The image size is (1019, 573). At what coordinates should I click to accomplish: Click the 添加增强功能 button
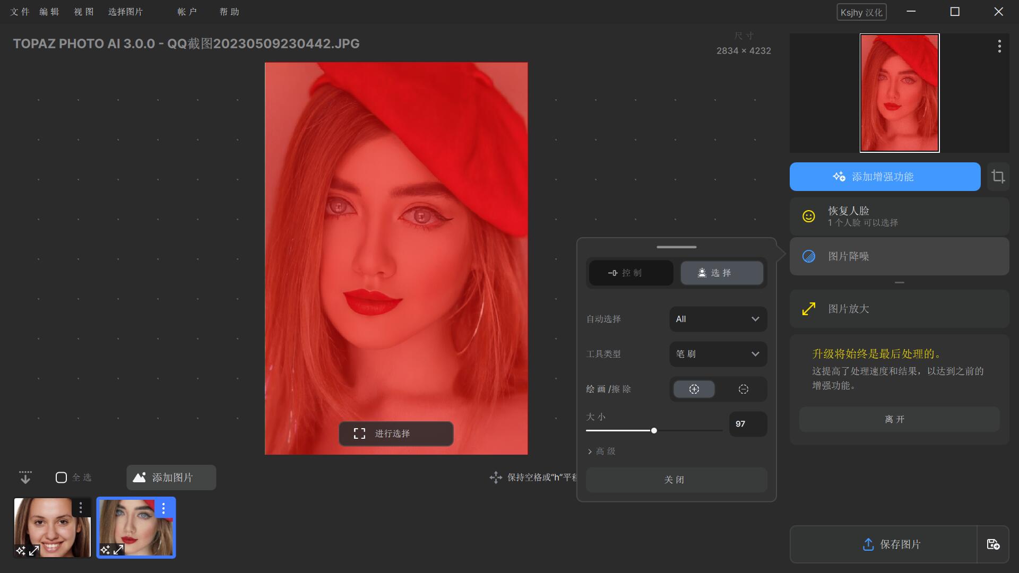coord(885,177)
